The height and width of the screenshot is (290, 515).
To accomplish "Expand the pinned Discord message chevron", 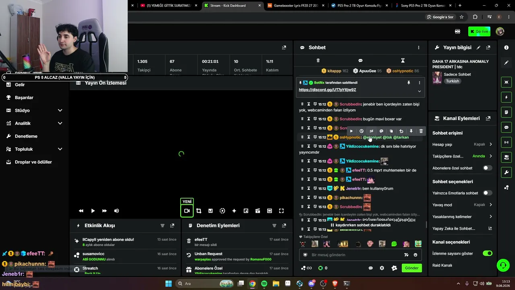I will 419,91.
